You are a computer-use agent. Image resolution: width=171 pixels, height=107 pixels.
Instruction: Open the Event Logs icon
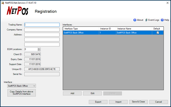pos(146,20)
